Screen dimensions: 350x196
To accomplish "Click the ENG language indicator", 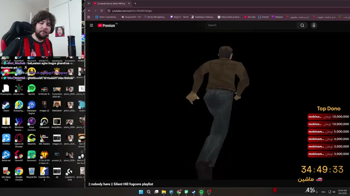I will click(323, 192).
